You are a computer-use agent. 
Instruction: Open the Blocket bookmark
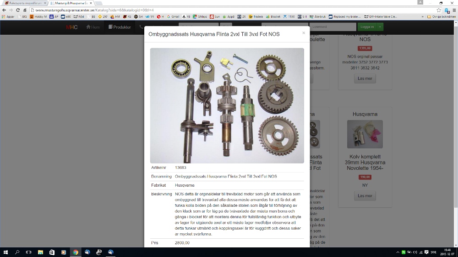273,16
